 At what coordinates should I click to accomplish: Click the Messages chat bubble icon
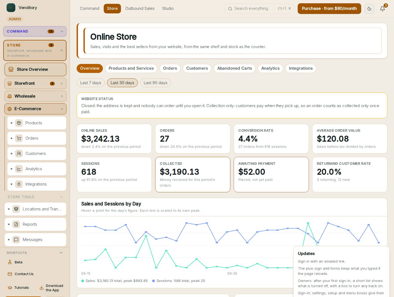[x=16, y=240]
